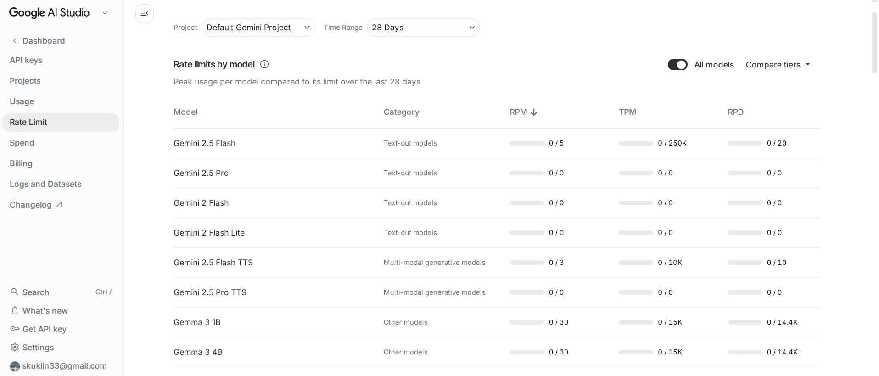Open the Google AI Studio chevron menu
Viewport: 879px width, 376px height.
[x=105, y=13]
